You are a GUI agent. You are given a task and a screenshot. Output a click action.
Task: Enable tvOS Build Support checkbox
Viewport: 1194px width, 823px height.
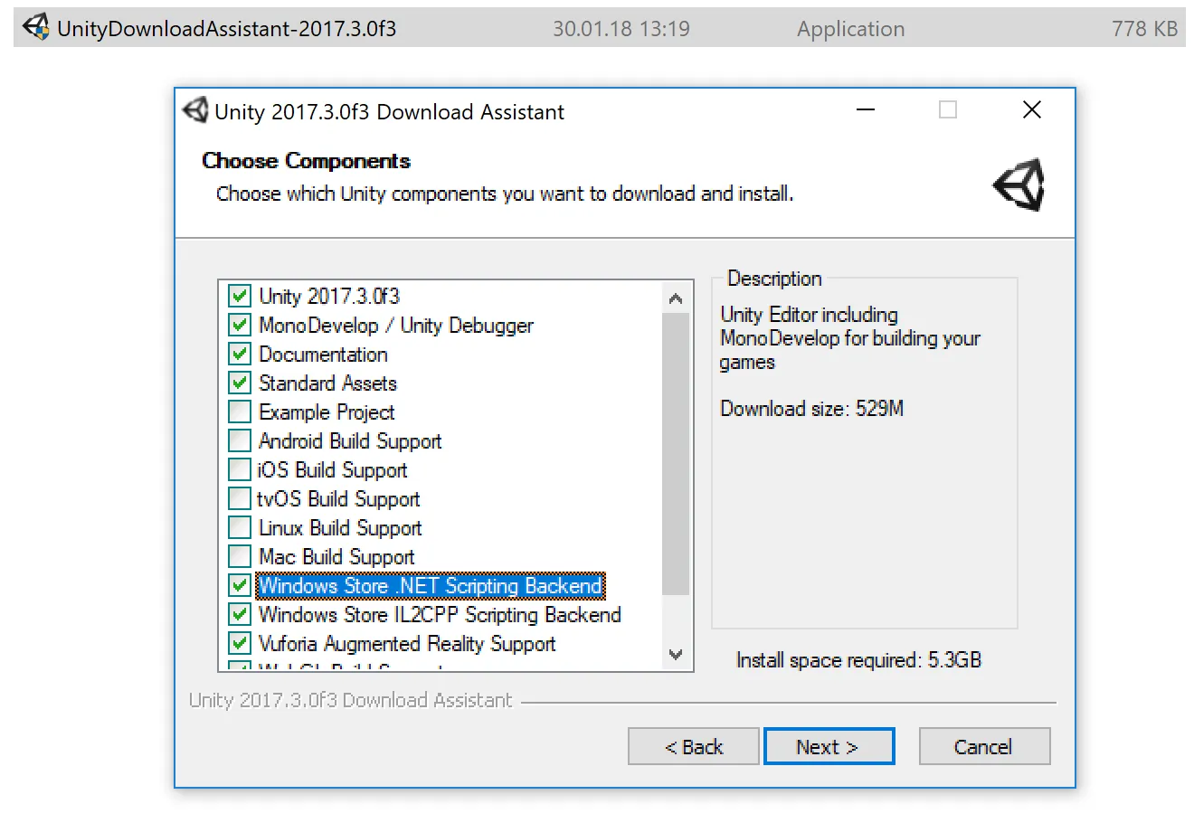tap(240, 498)
